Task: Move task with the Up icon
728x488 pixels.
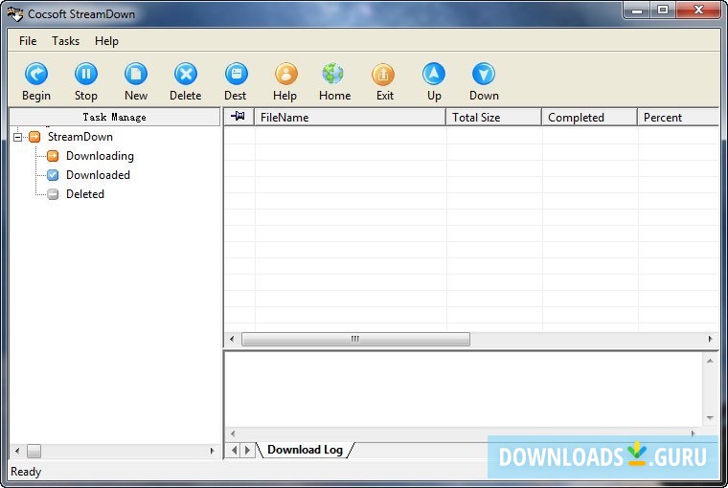Action: pyautogui.click(x=434, y=74)
